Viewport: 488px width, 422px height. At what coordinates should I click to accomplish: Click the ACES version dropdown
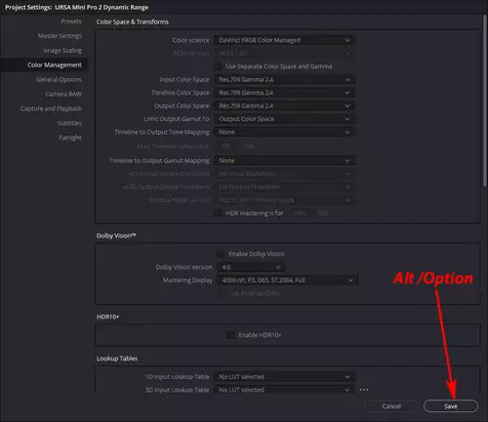[x=284, y=53]
